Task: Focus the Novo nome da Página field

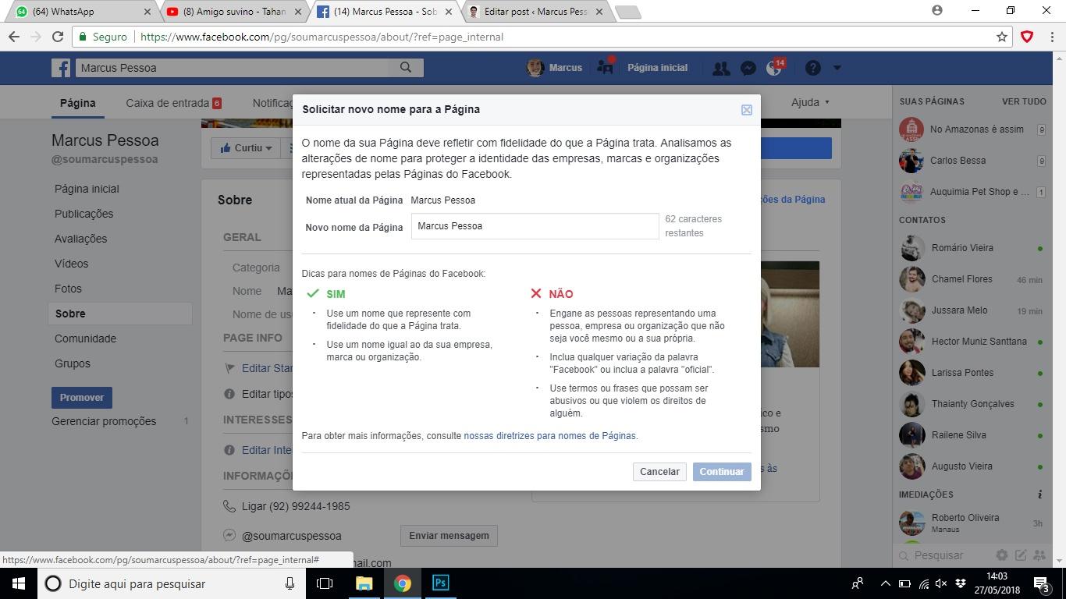Action: click(x=535, y=226)
